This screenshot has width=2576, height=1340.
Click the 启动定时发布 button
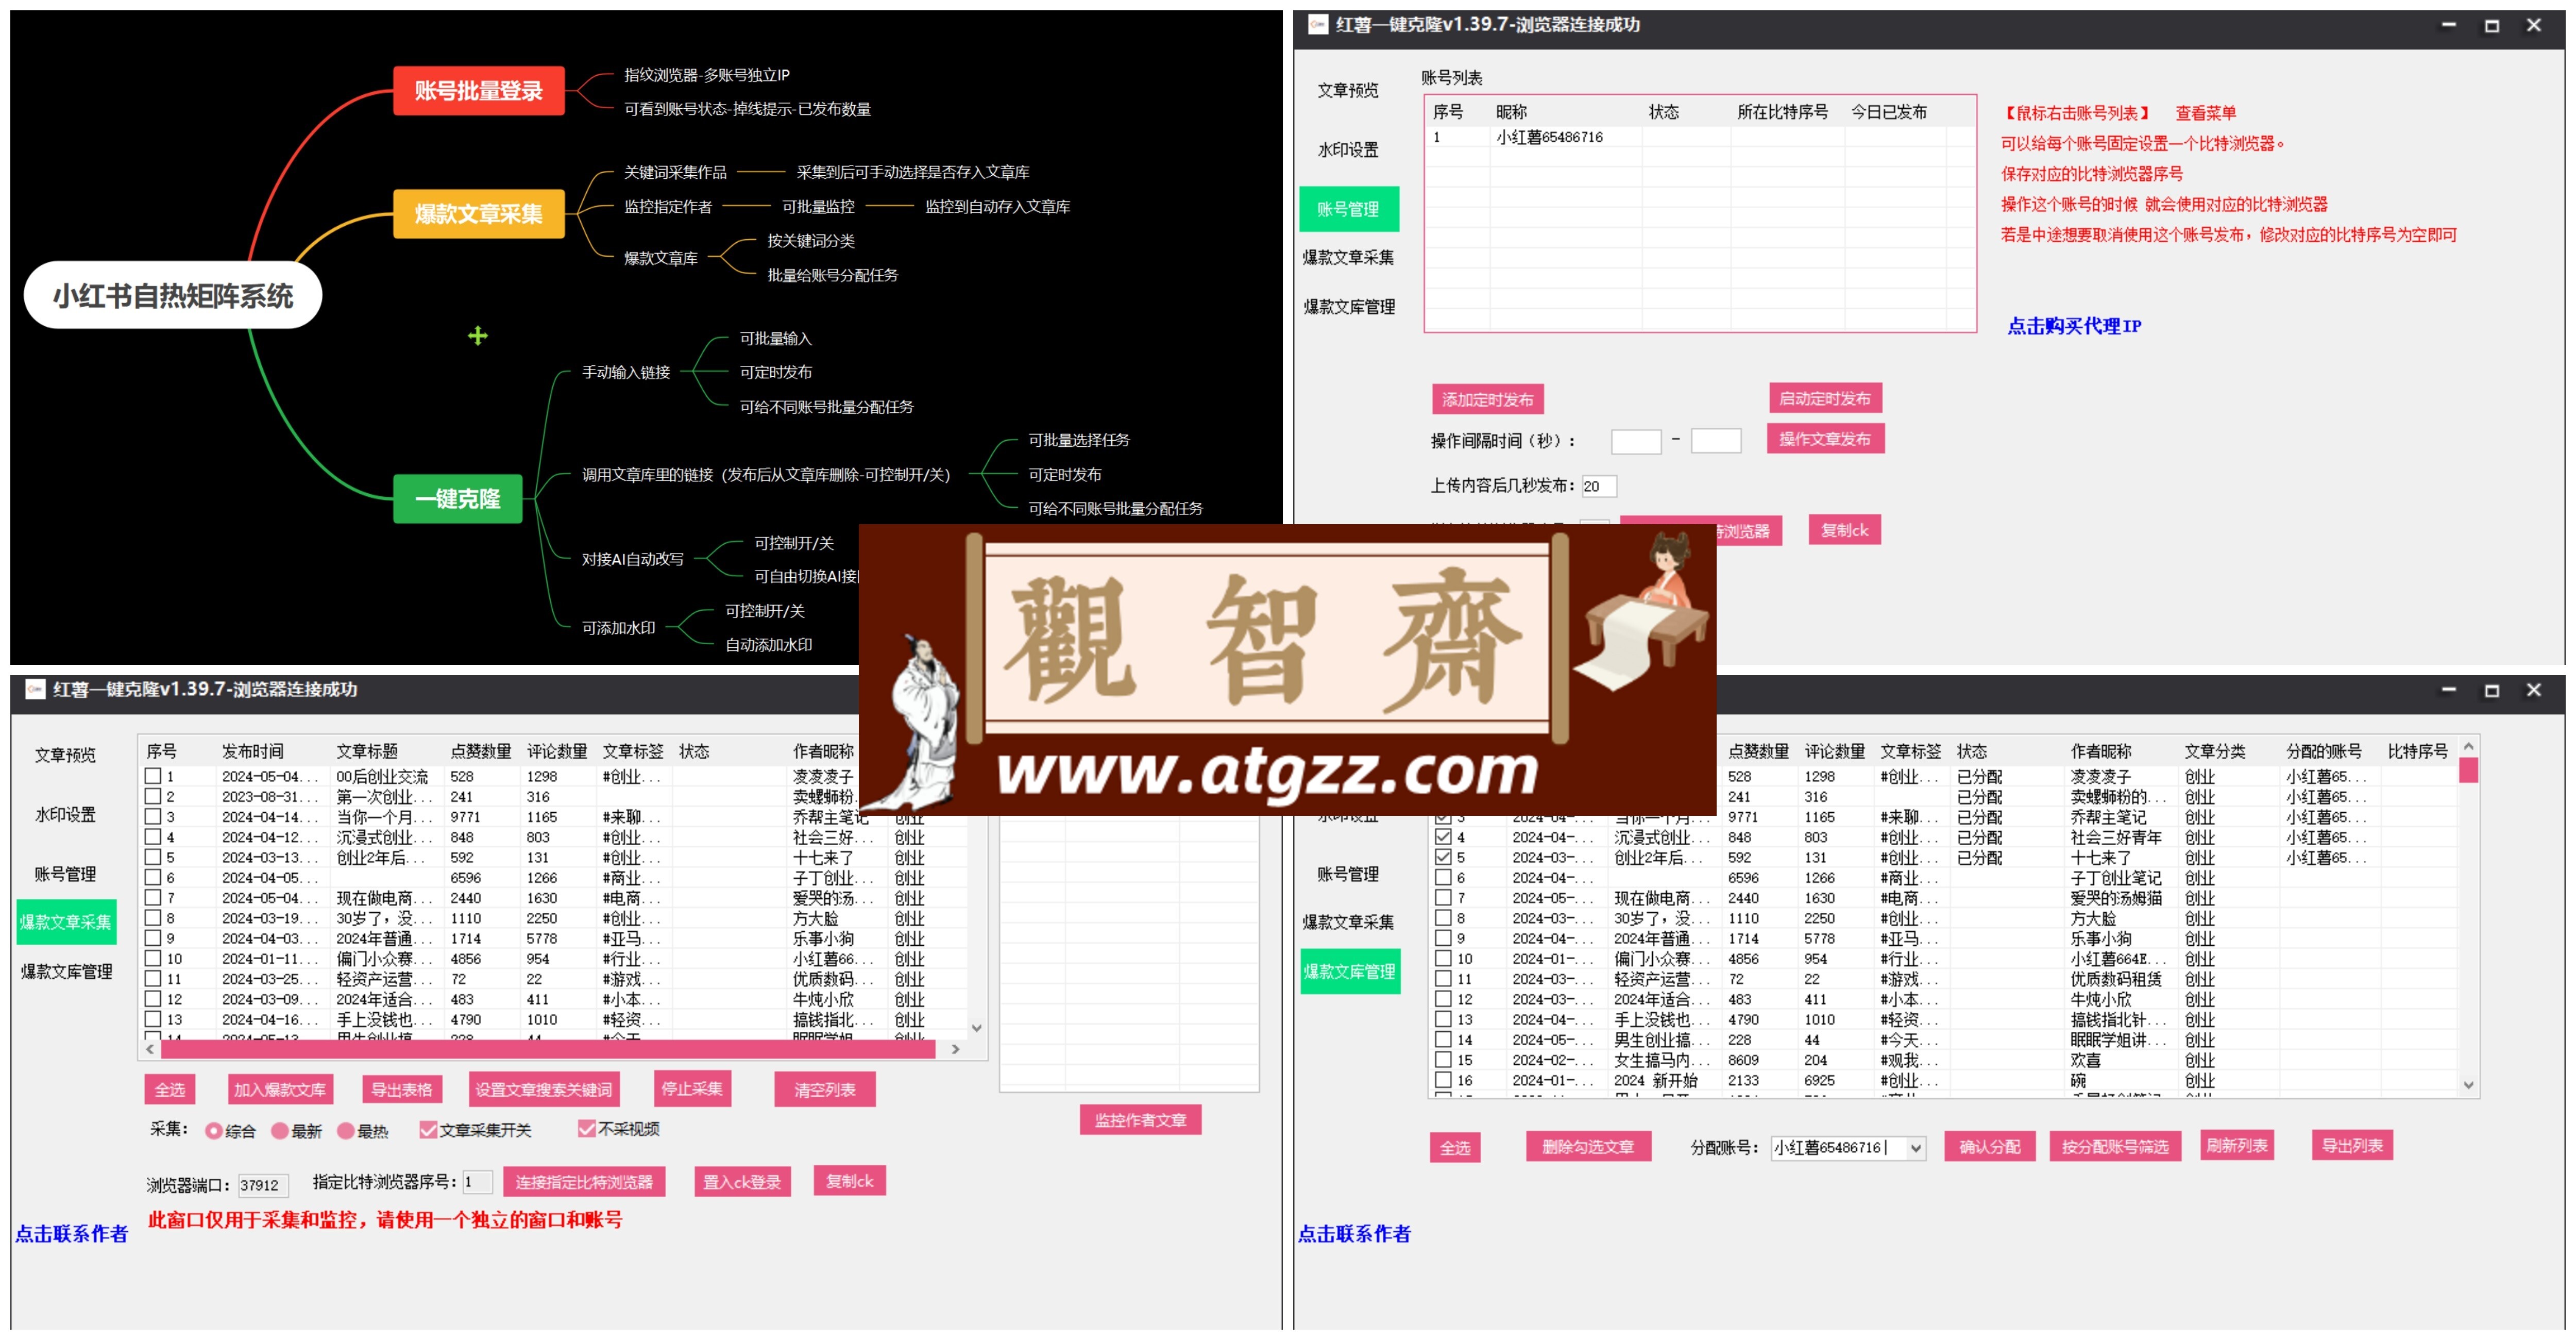[1825, 398]
